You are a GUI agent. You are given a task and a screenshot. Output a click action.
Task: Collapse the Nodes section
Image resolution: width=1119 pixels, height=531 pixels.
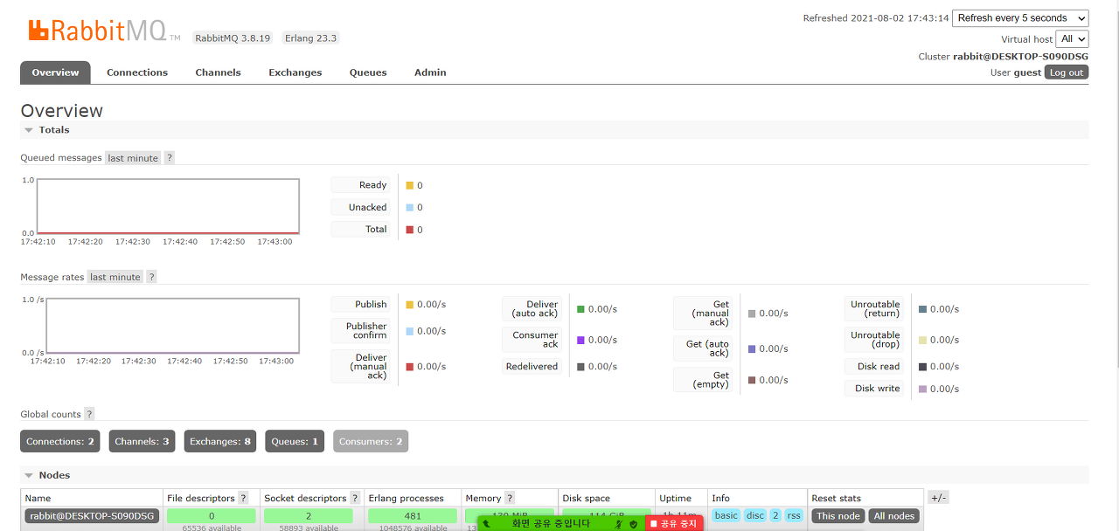coord(29,474)
